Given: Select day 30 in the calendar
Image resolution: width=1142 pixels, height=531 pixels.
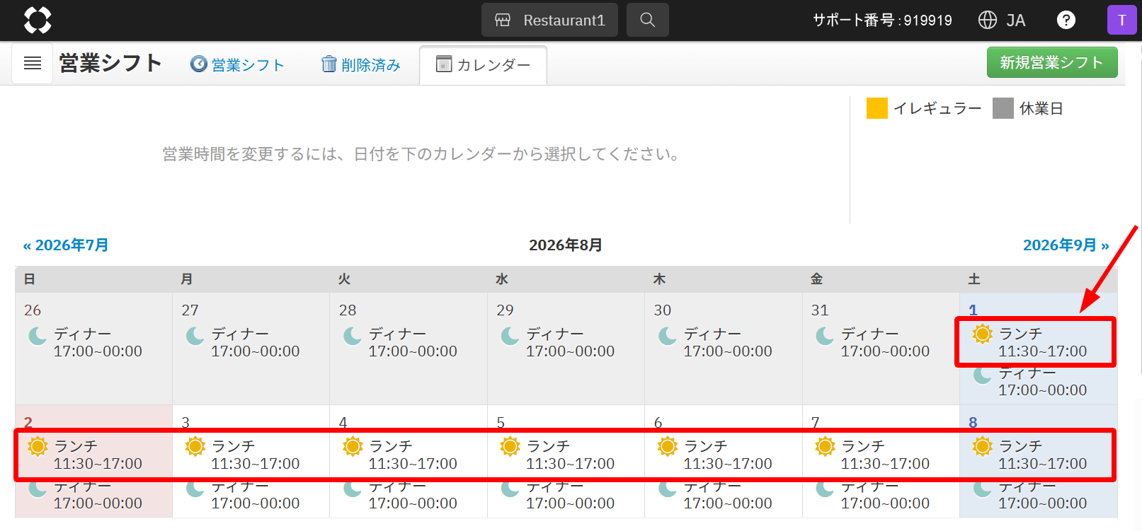Looking at the screenshot, I should tap(662, 310).
